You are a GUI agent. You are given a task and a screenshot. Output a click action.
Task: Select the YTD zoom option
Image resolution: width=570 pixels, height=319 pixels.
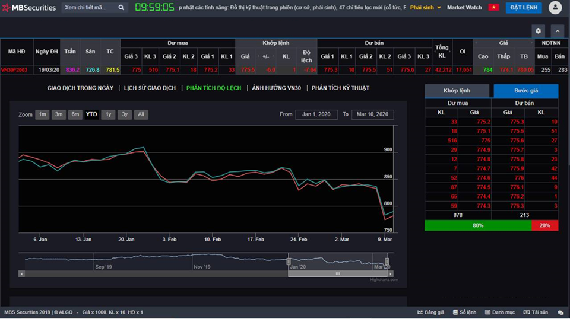[x=91, y=114]
